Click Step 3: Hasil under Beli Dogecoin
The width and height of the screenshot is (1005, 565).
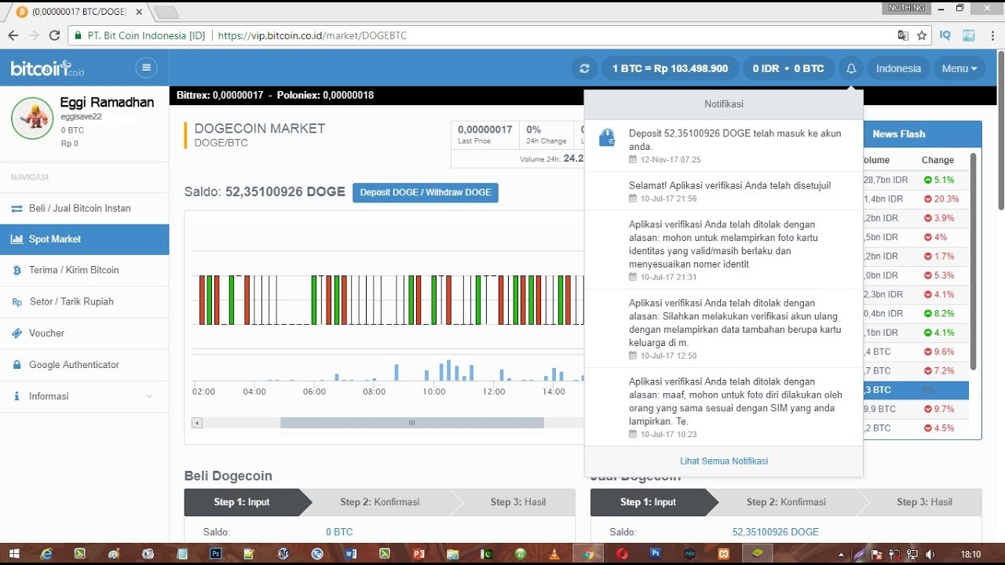click(517, 502)
